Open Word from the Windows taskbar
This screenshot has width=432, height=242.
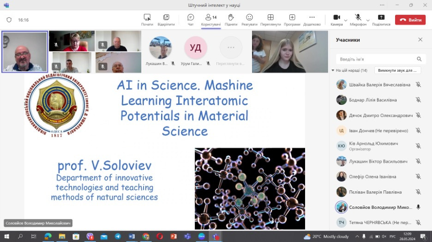132,236
